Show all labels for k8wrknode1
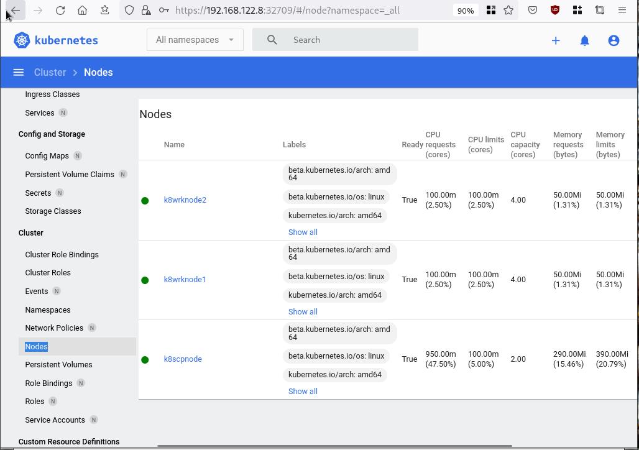 coord(303,311)
